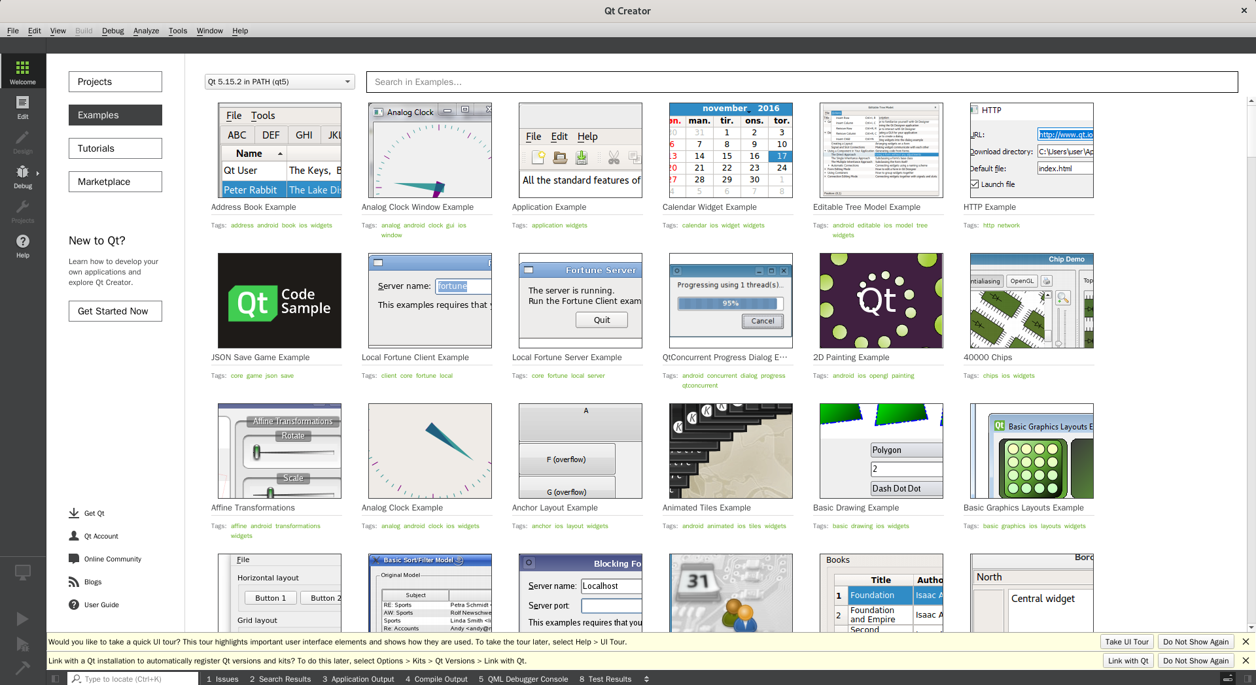The width and height of the screenshot is (1256, 685).
Task: Open JSON Save Game Example thumbnail
Action: click(279, 301)
